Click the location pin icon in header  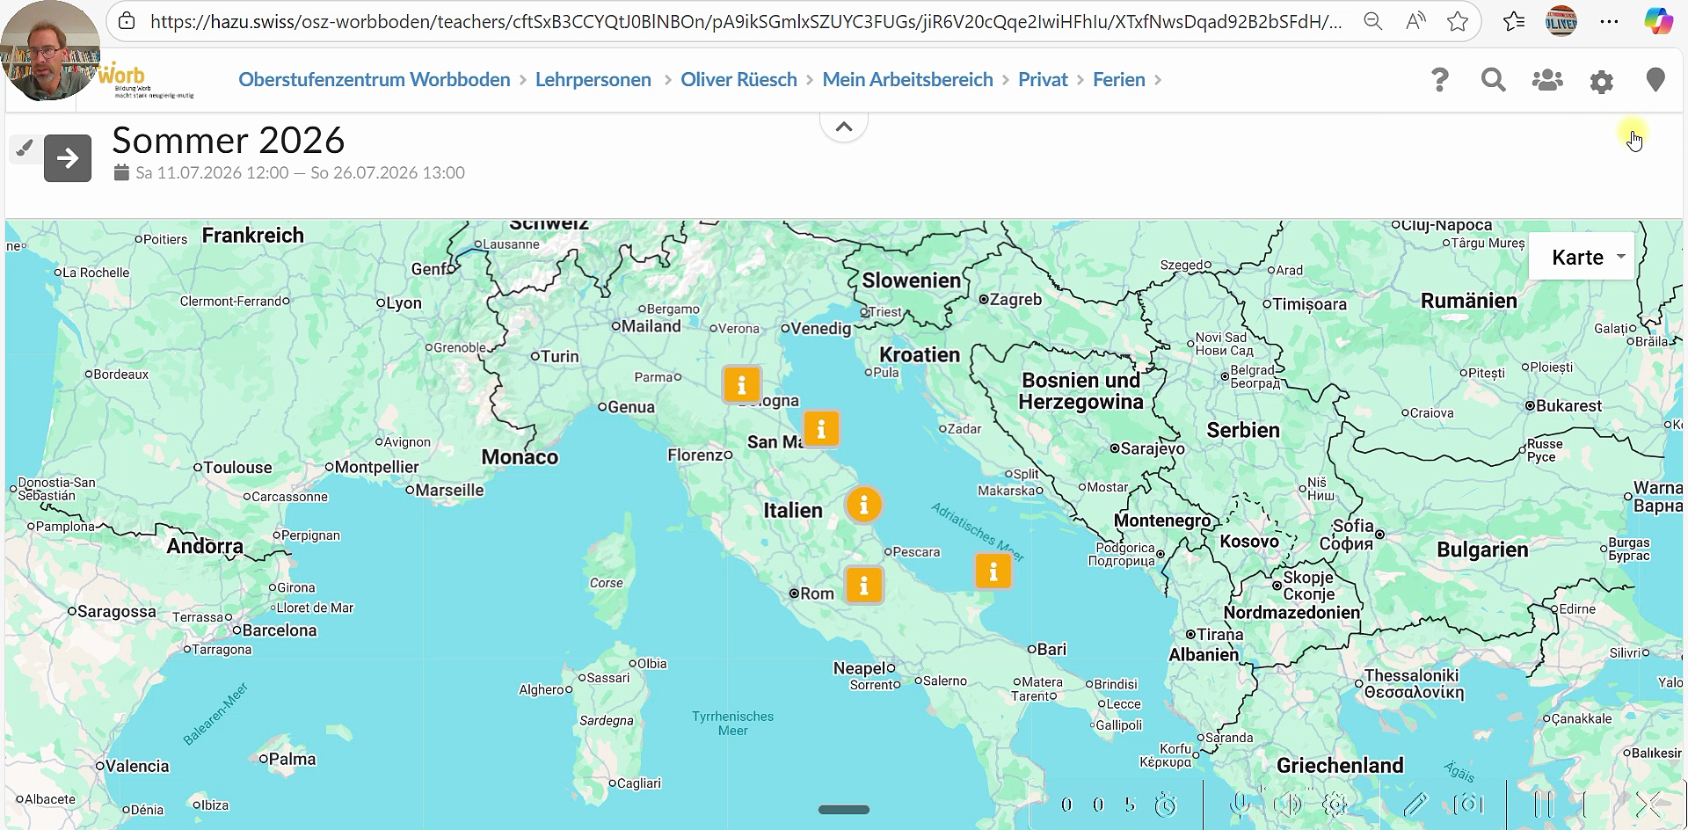(x=1655, y=80)
